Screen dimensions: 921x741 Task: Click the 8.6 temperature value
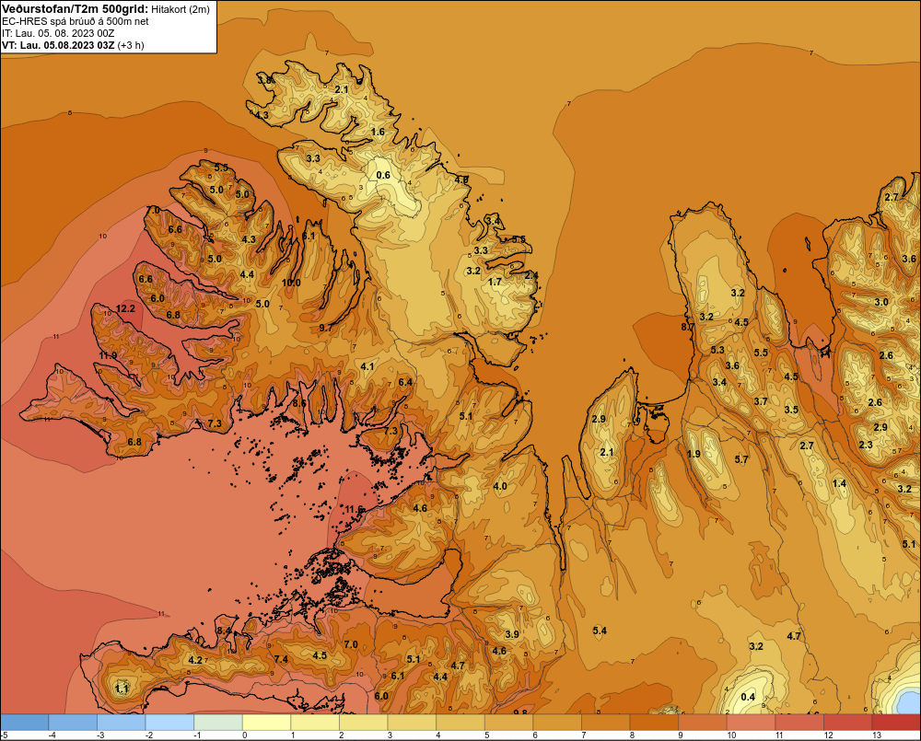299,403
